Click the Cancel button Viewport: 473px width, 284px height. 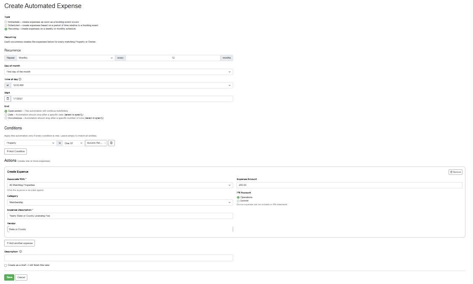click(x=21, y=277)
